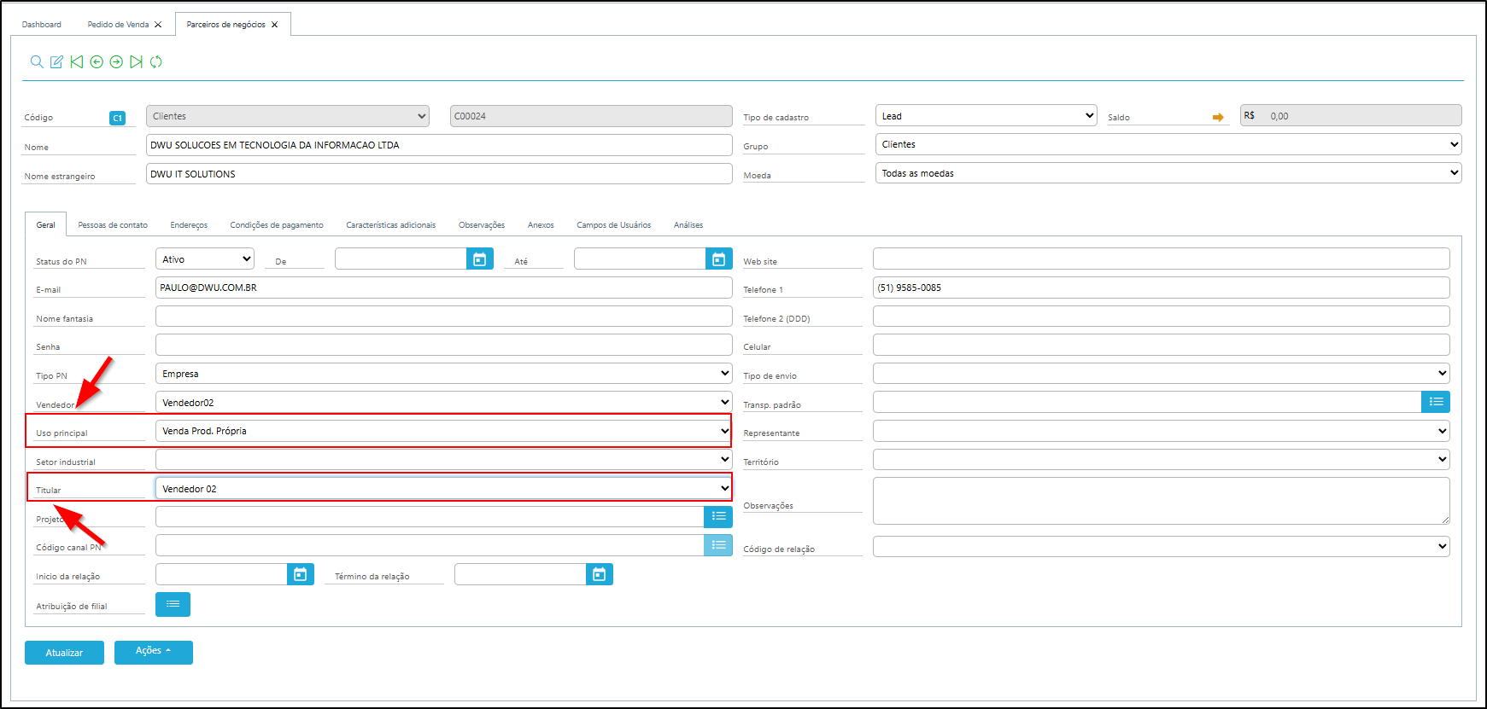Open the Vendedor dropdown

[x=444, y=402]
